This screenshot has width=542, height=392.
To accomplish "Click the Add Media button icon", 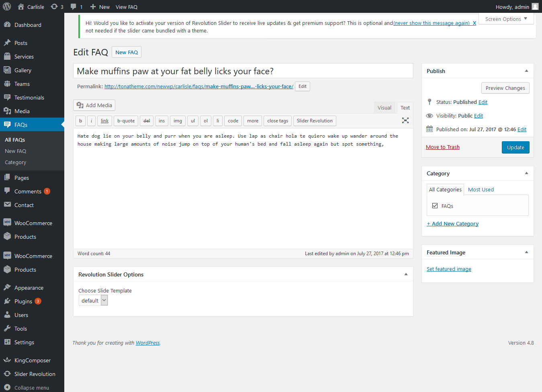I will (x=80, y=105).
